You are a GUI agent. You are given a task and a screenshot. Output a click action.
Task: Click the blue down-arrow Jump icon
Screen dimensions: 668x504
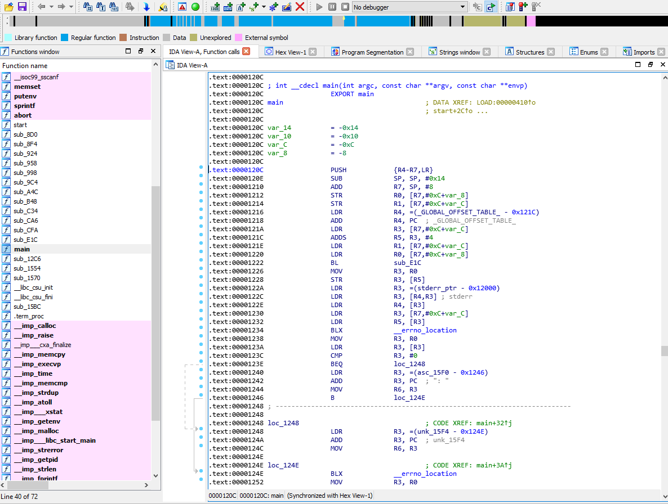[x=146, y=7]
